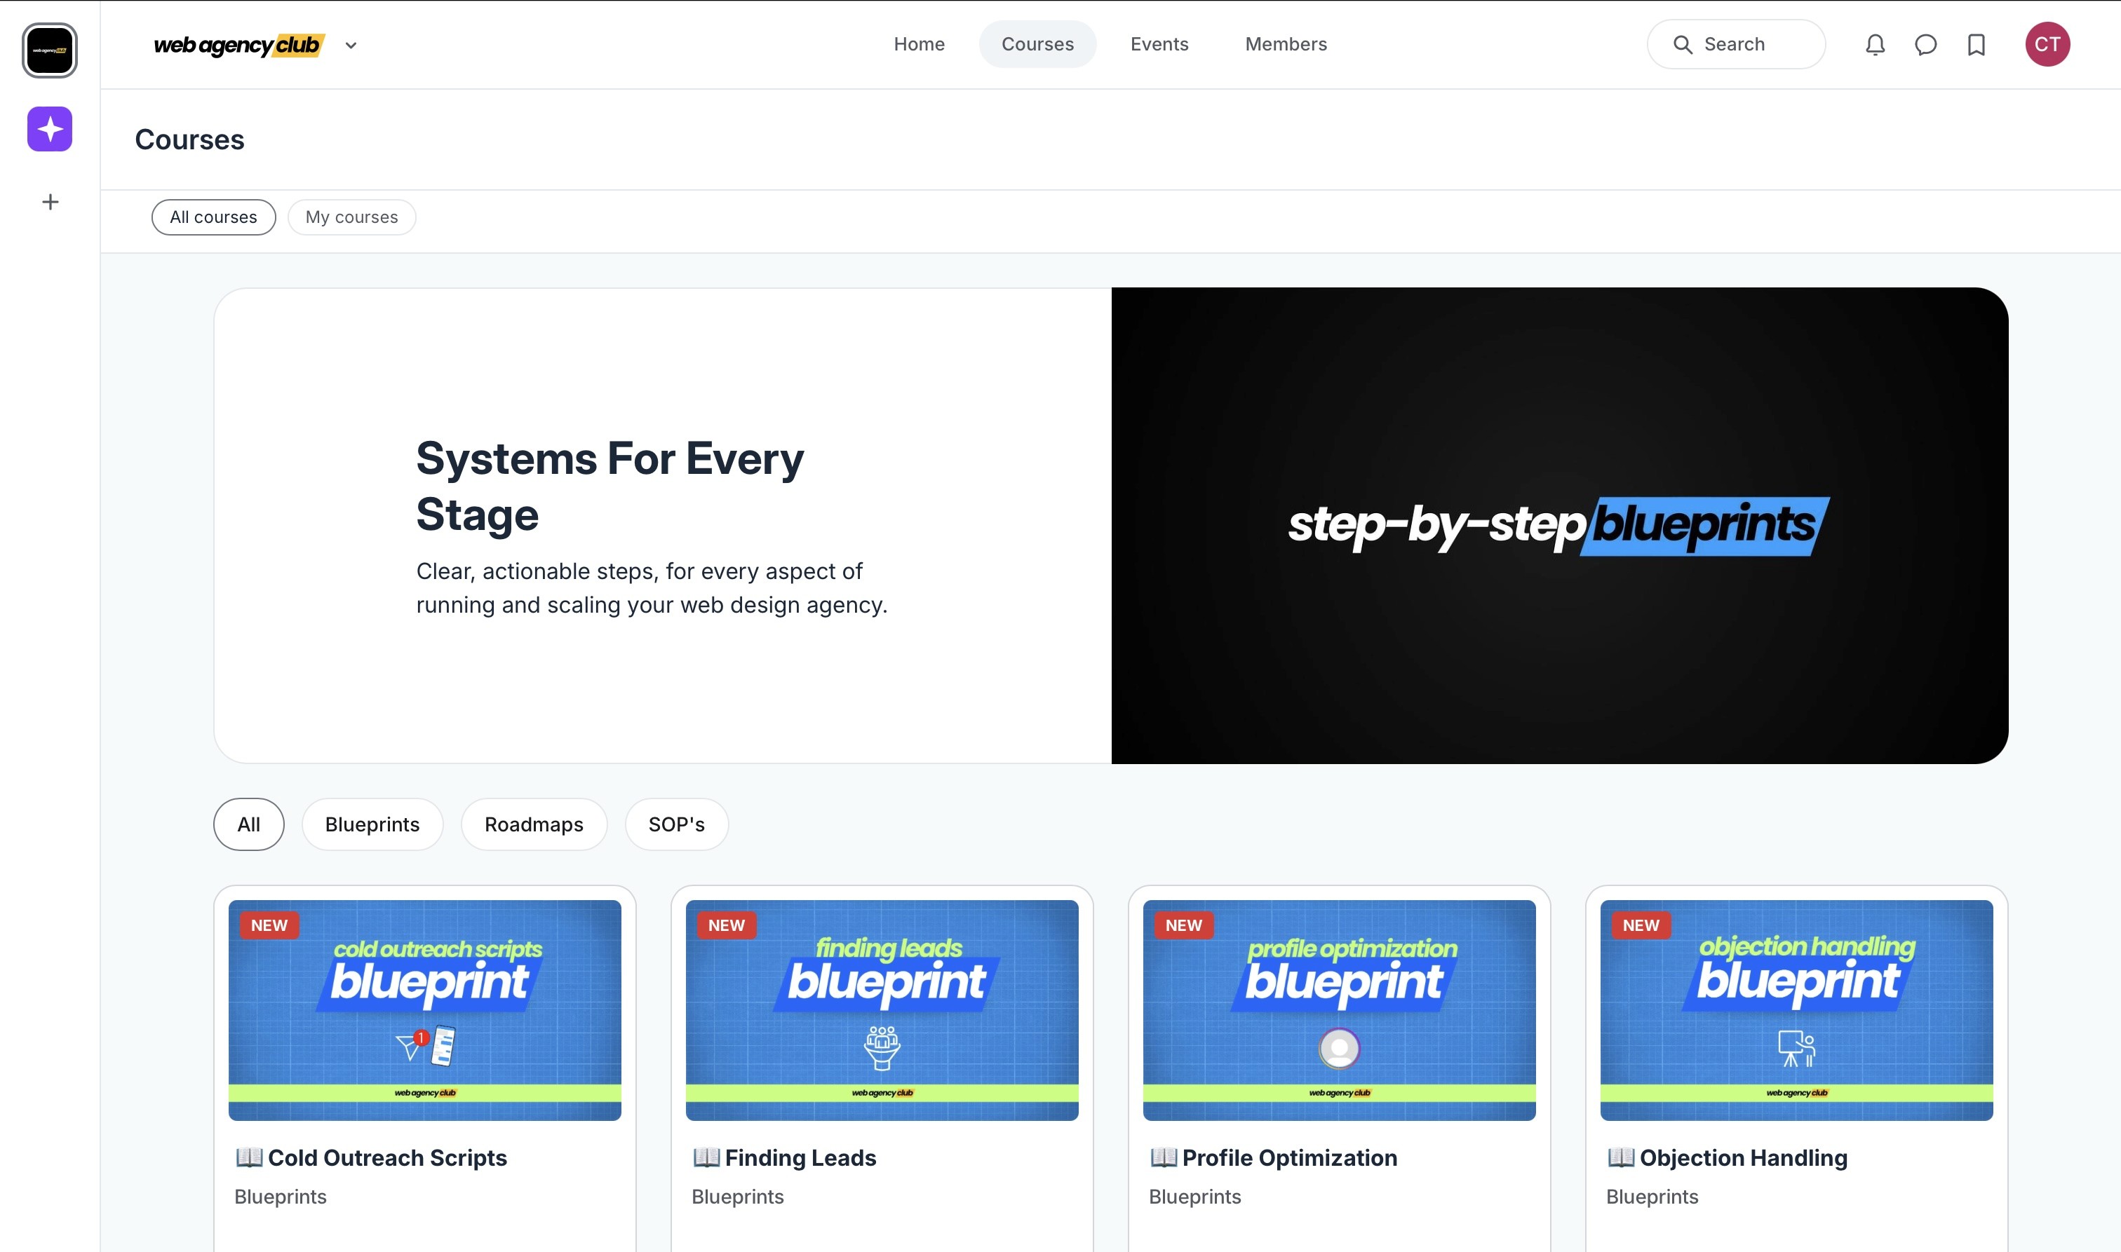The image size is (2121, 1252).
Task: Open the chat messages icon
Action: (x=1925, y=45)
